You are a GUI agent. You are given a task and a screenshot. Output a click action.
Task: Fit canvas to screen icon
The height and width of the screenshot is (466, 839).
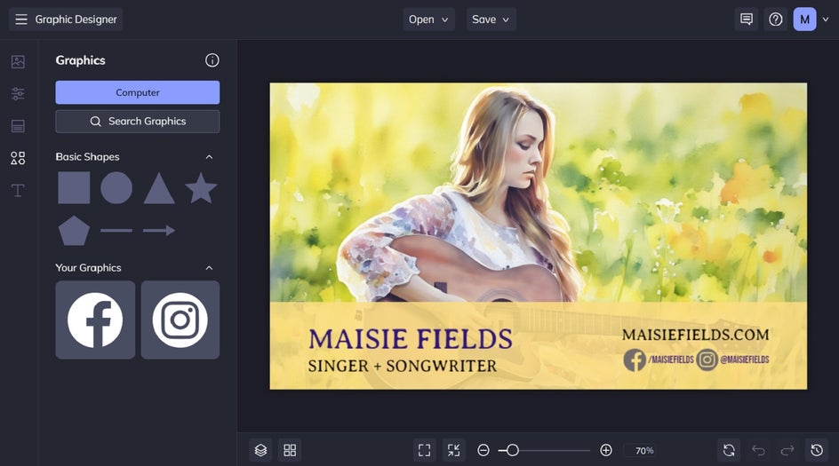coord(424,450)
